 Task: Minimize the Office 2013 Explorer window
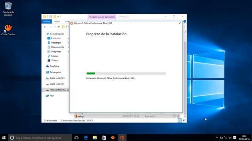165,16
